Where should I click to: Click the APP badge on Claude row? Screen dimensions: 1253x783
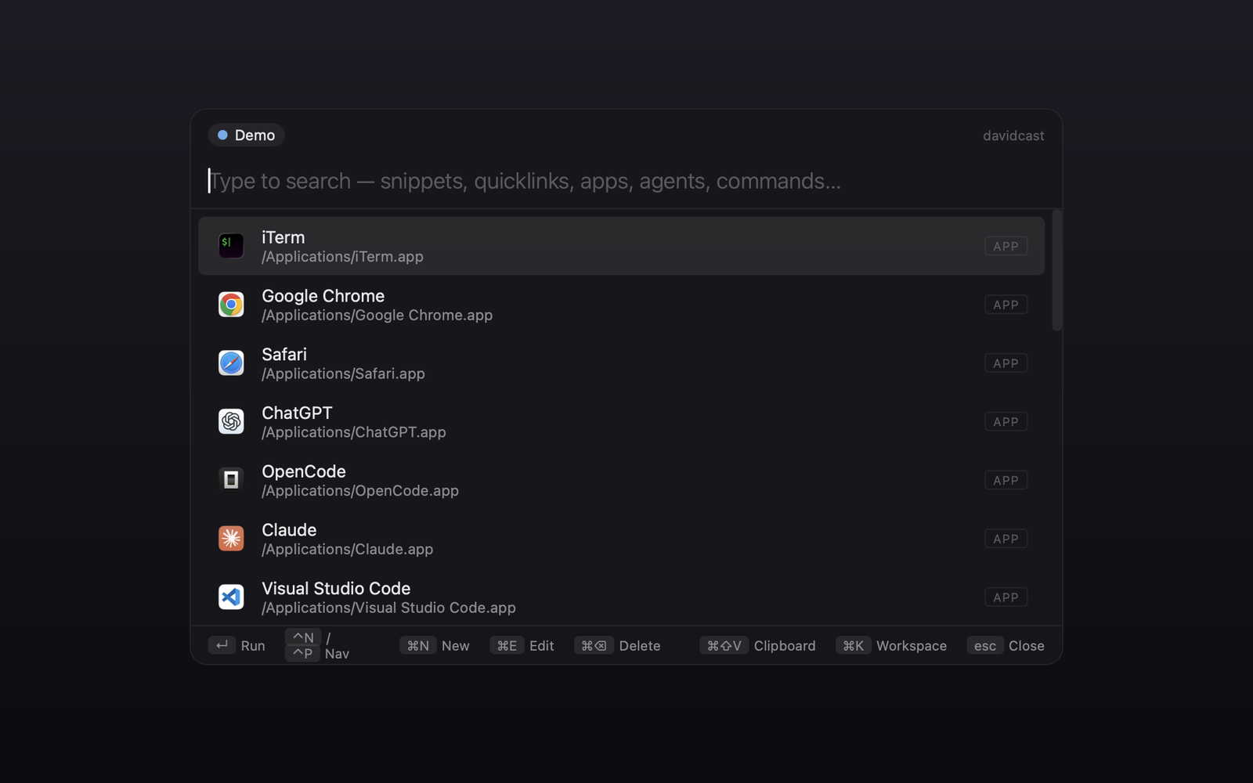[x=1006, y=539]
